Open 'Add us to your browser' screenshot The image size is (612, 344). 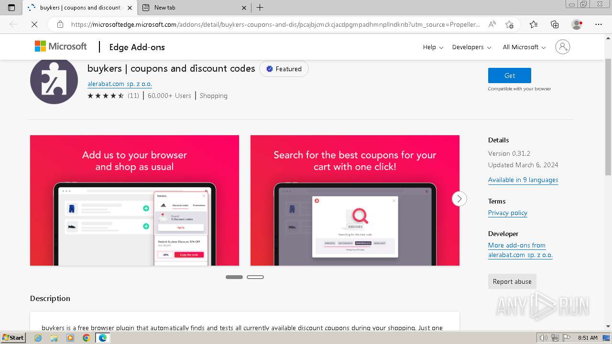coord(134,200)
